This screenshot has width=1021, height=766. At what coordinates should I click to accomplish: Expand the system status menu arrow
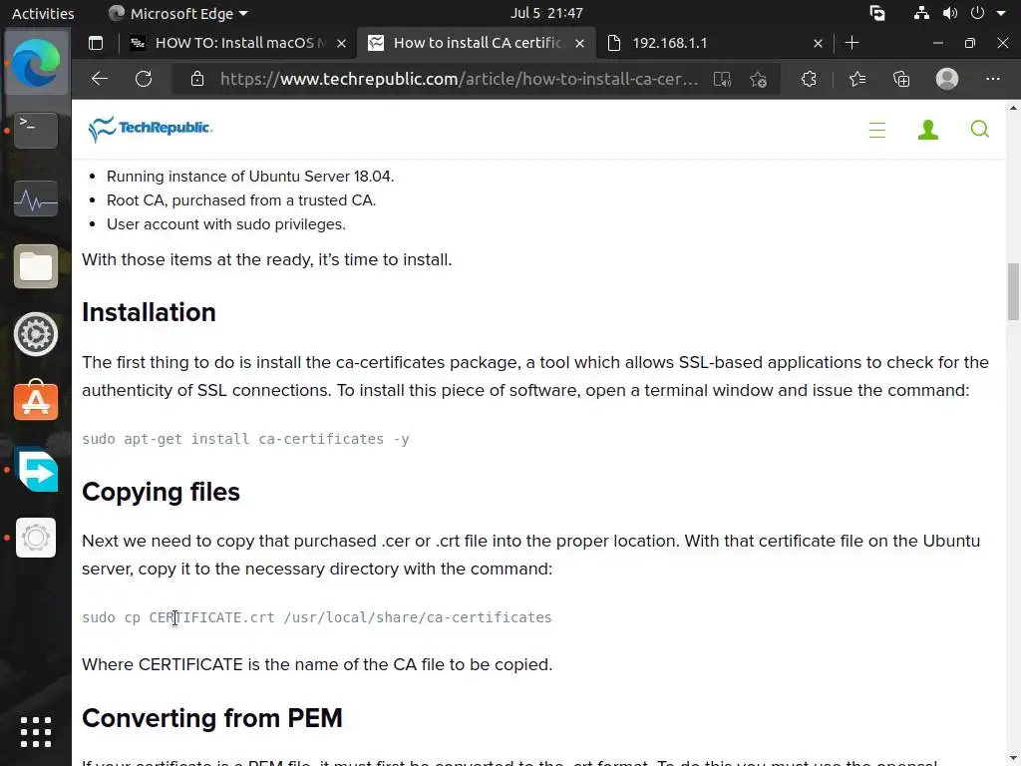(x=1001, y=13)
